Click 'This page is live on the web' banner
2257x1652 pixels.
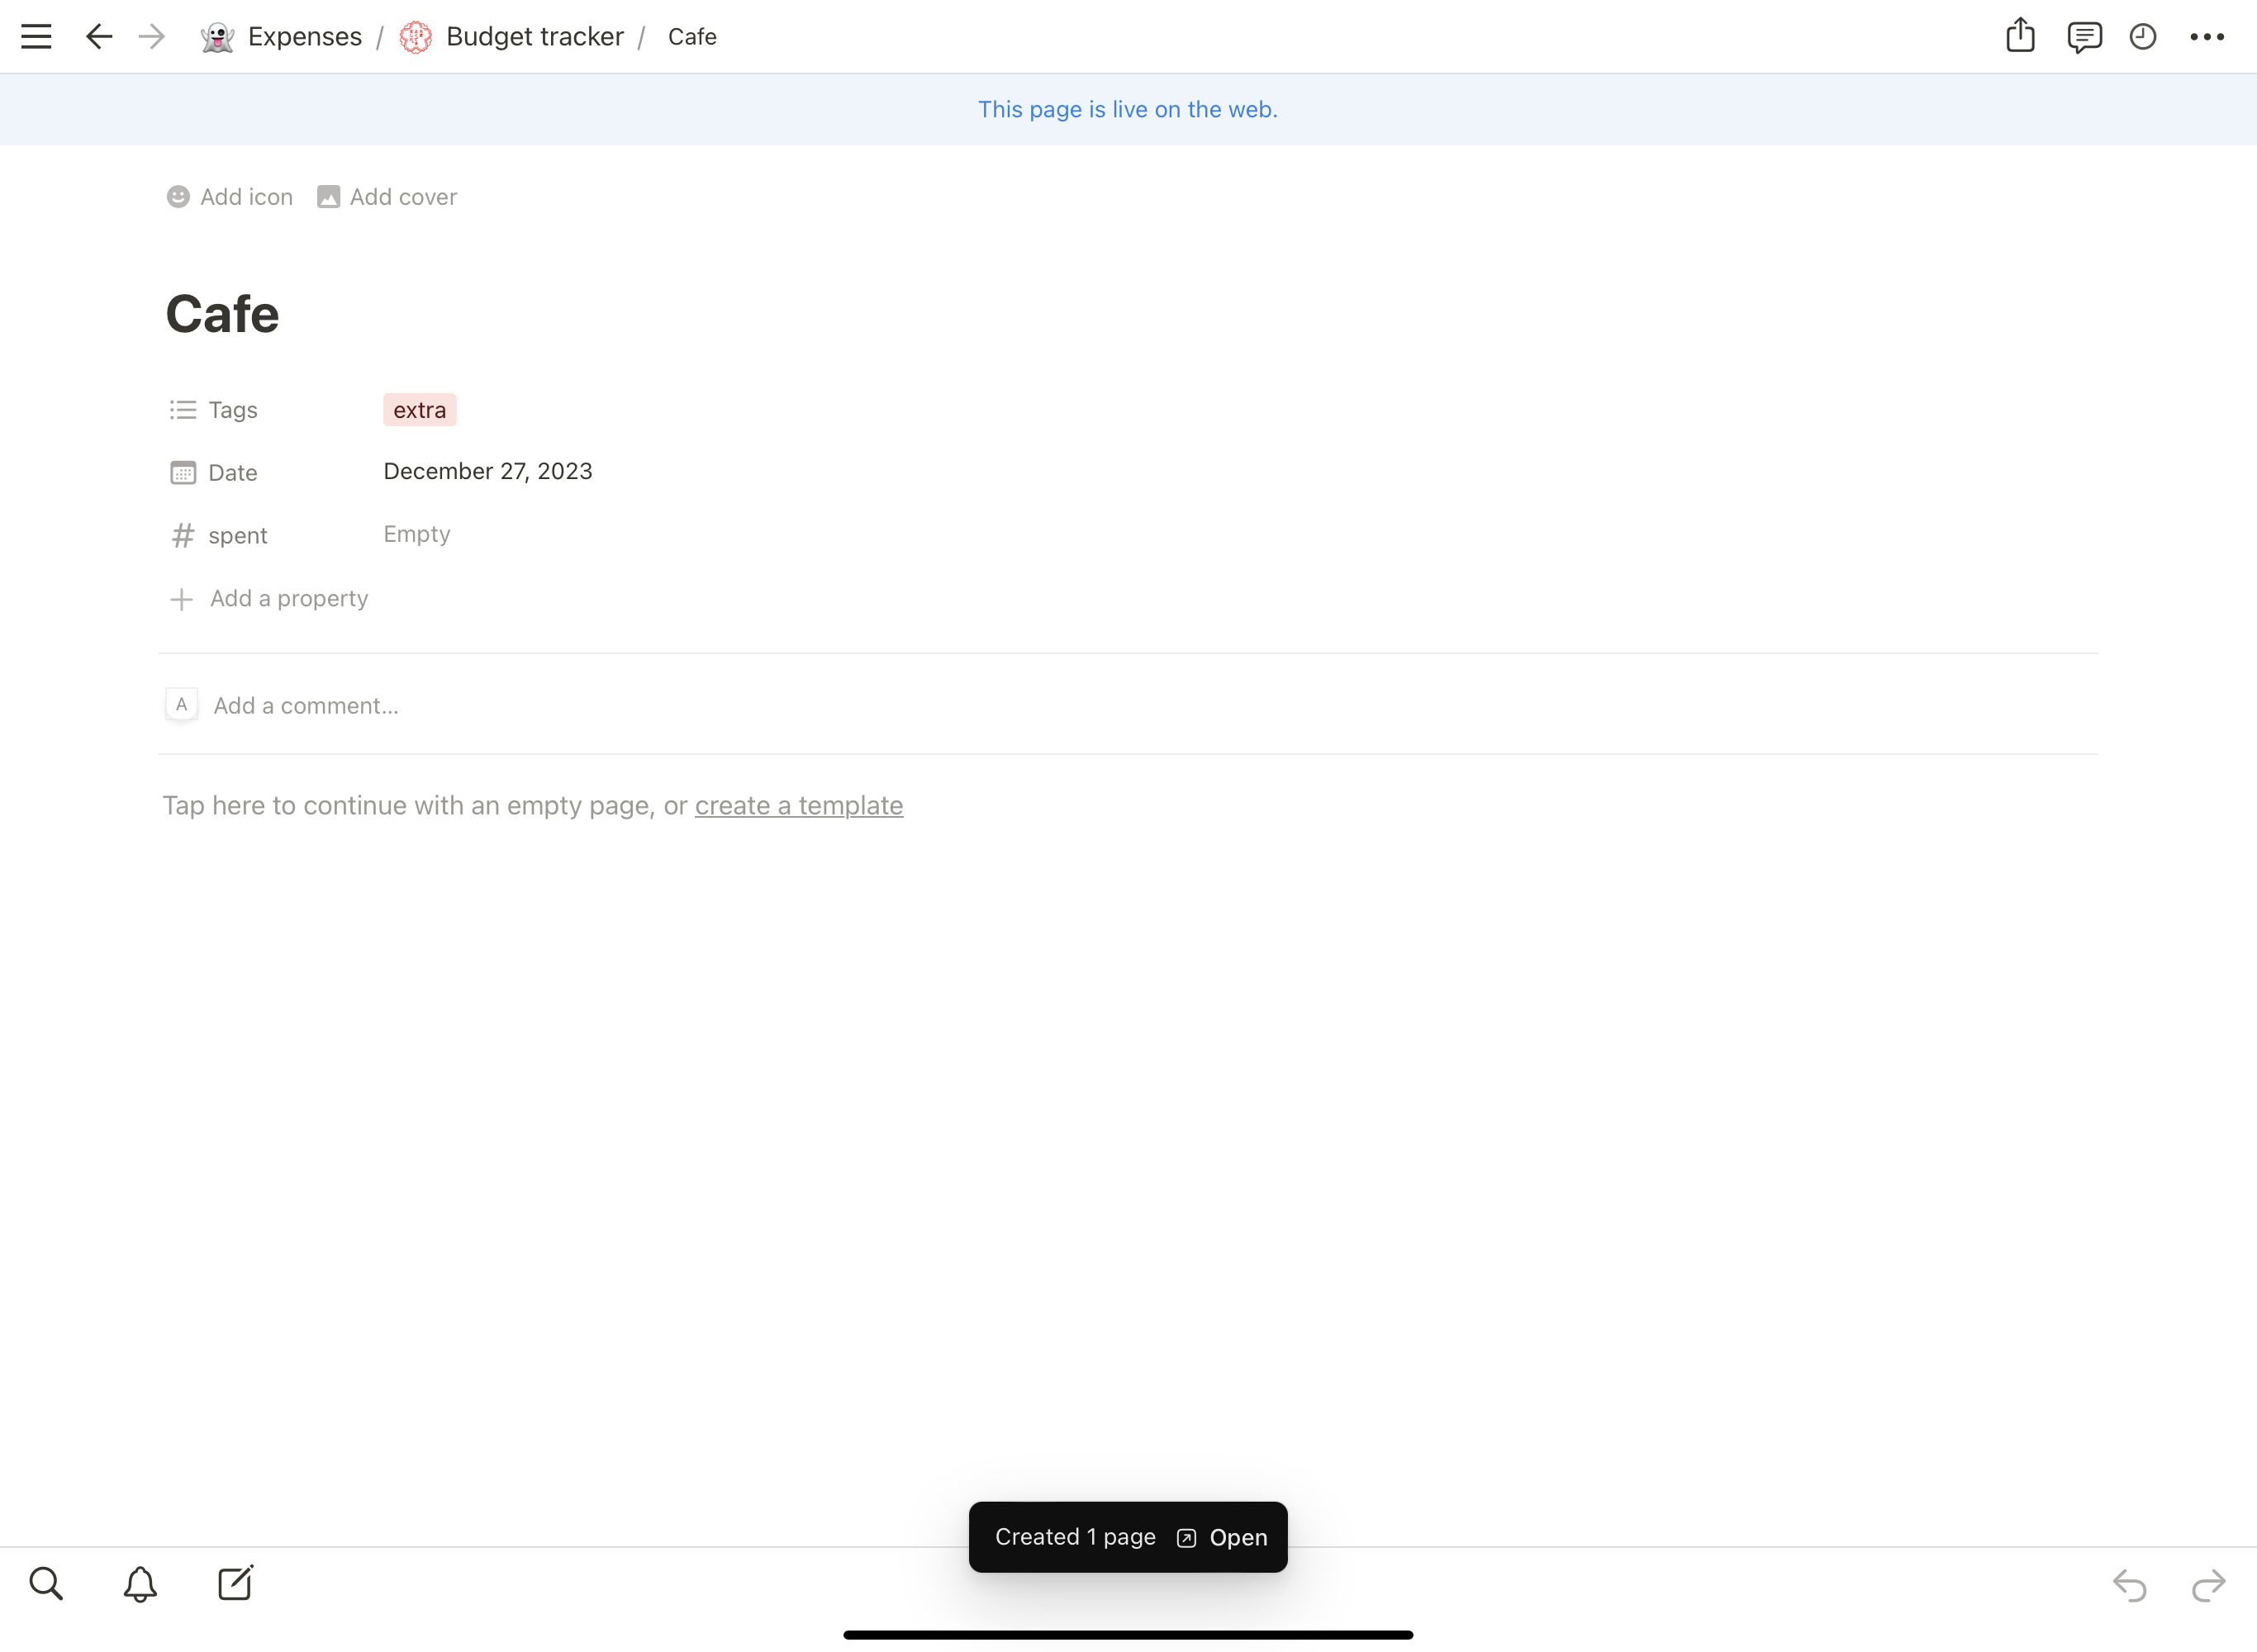coord(1128,109)
